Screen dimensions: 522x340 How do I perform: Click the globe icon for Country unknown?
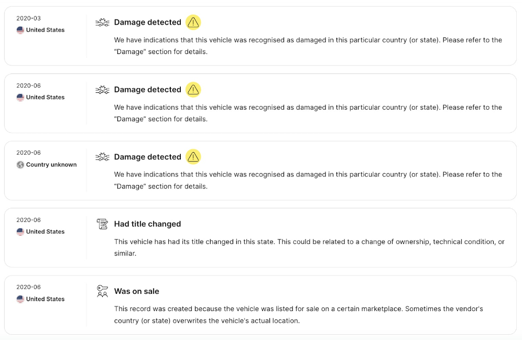click(20, 165)
